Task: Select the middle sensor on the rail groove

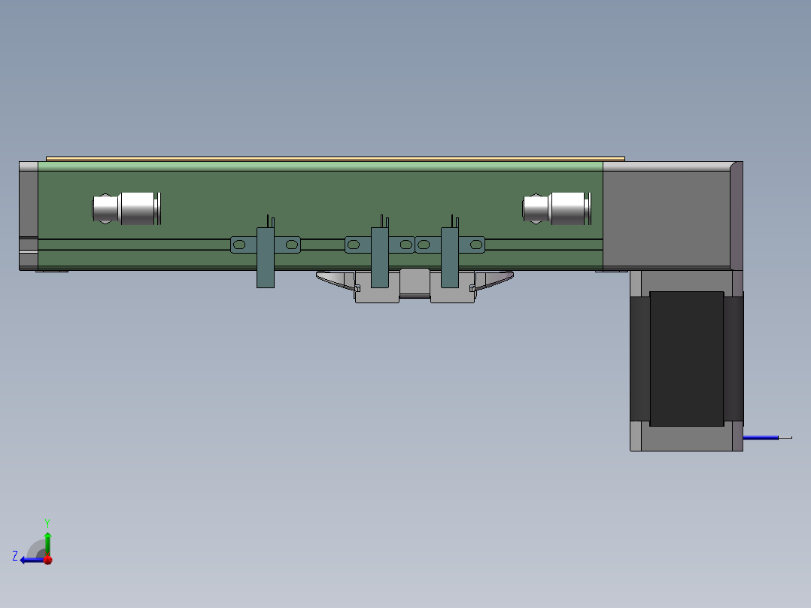Action: [380, 252]
